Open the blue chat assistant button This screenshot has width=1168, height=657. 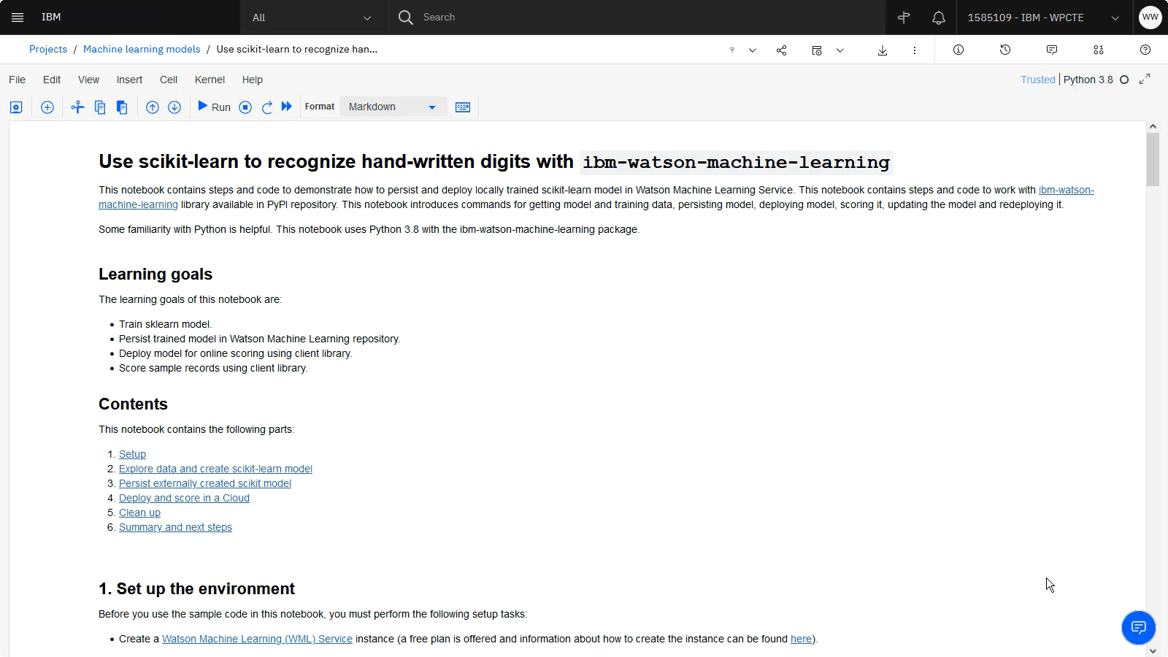(1139, 627)
